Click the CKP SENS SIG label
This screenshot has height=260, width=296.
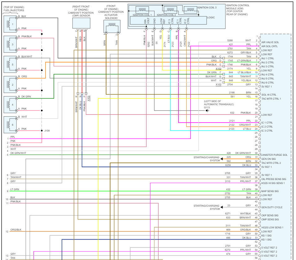tap(270, 215)
